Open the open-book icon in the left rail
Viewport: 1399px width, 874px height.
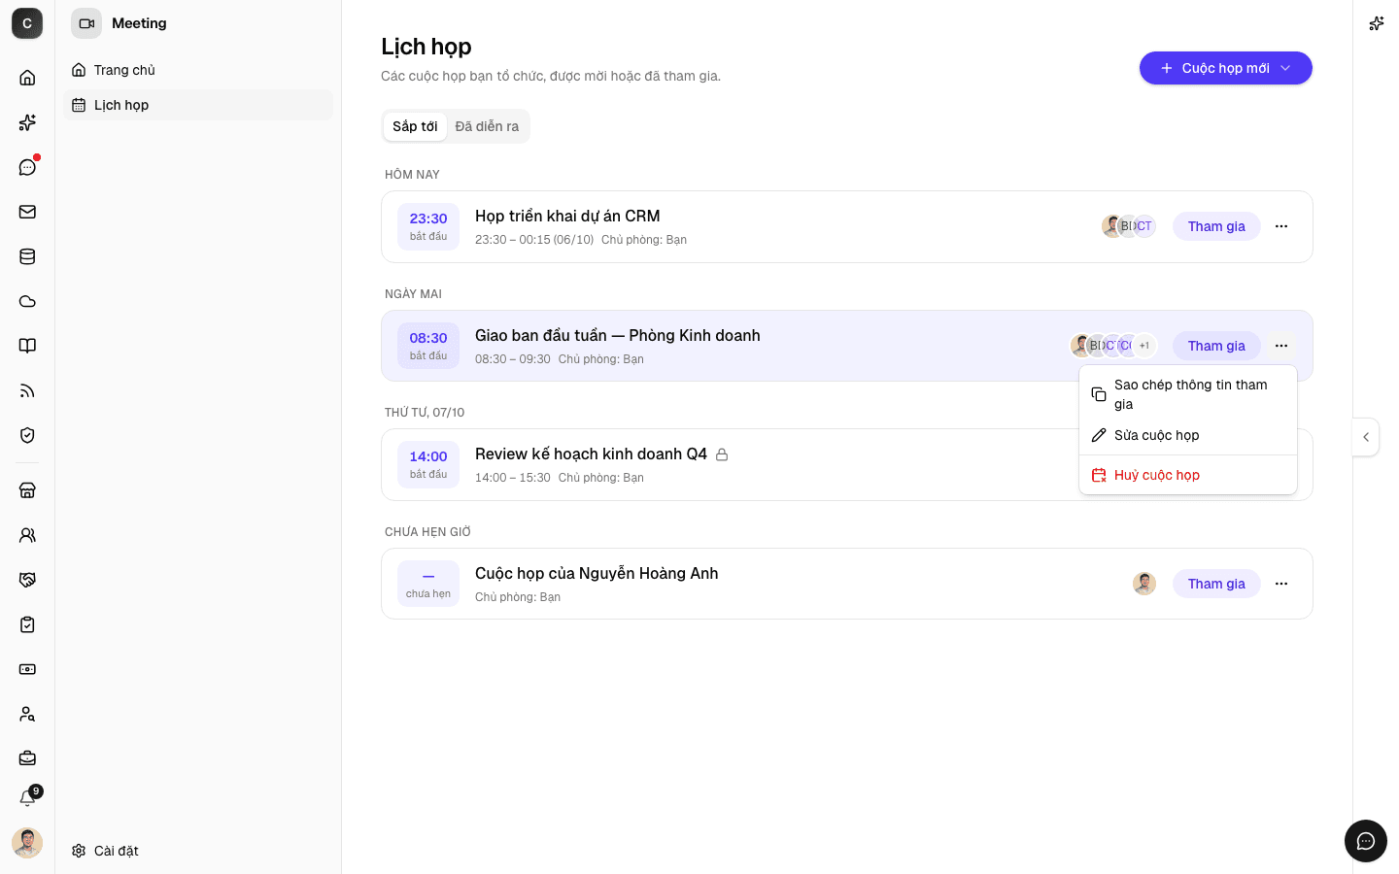tap(27, 346)
